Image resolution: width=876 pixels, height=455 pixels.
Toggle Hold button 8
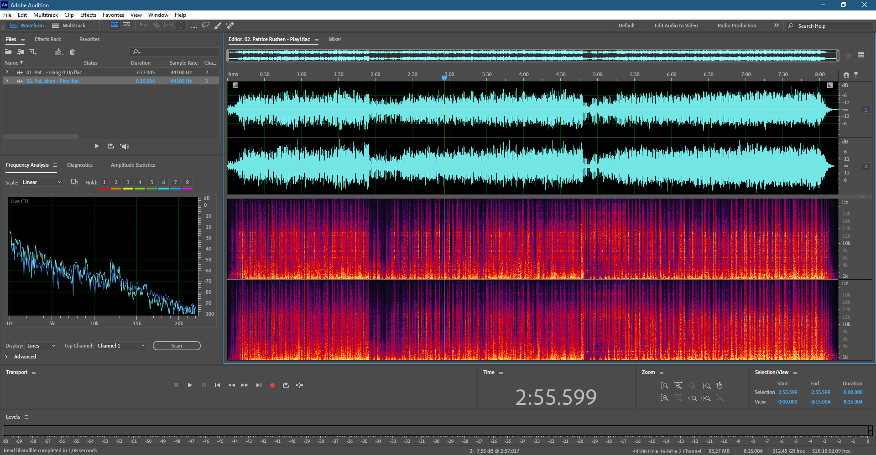187,183
